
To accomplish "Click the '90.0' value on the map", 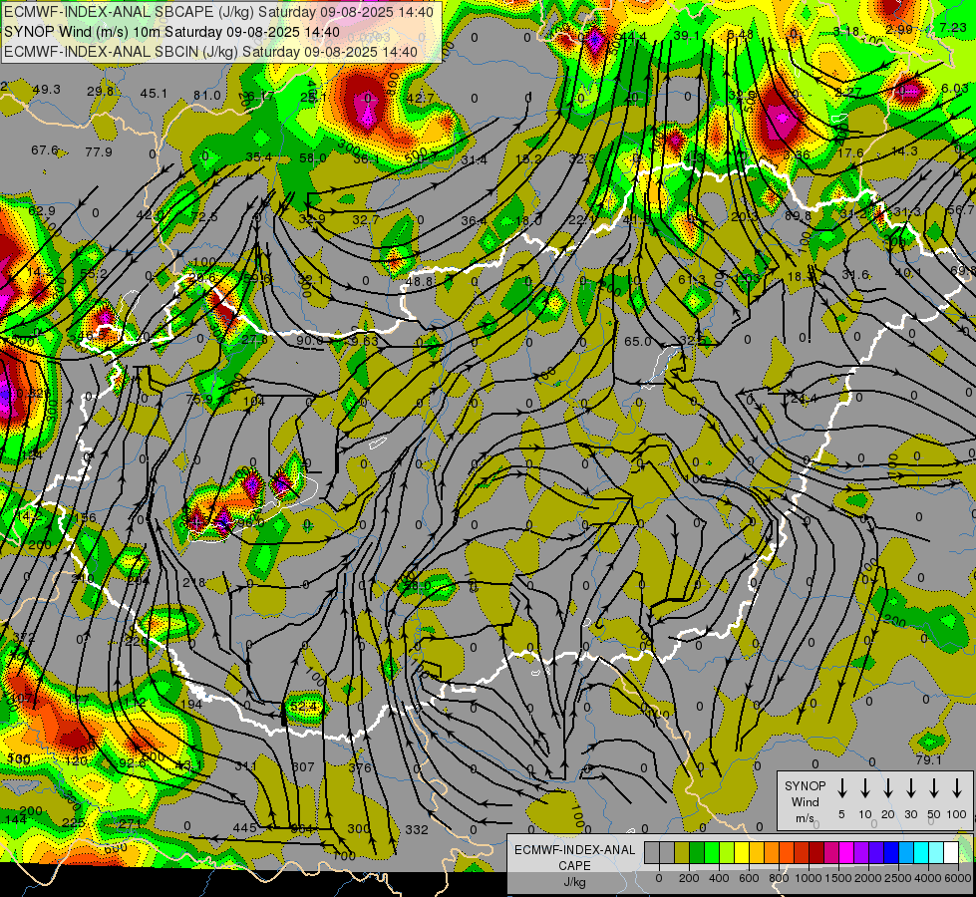I will pos(309,340).
